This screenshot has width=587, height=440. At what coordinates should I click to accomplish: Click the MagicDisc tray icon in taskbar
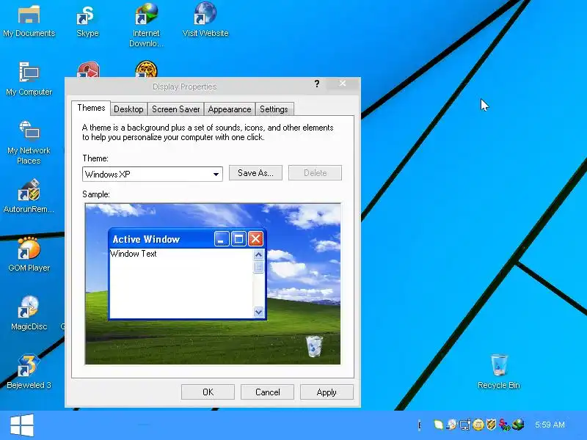pos(452,425)
